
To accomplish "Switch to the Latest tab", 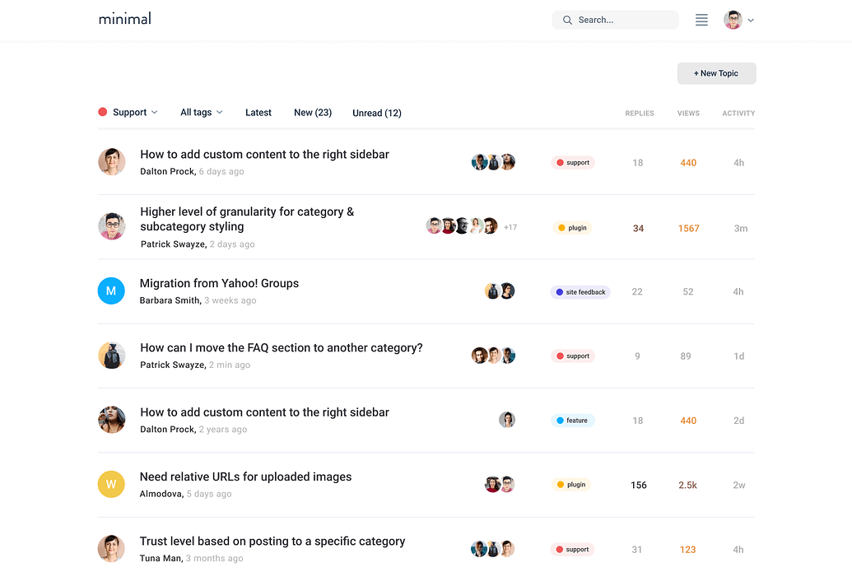I will pyautogui.click(x=258, y=113).
